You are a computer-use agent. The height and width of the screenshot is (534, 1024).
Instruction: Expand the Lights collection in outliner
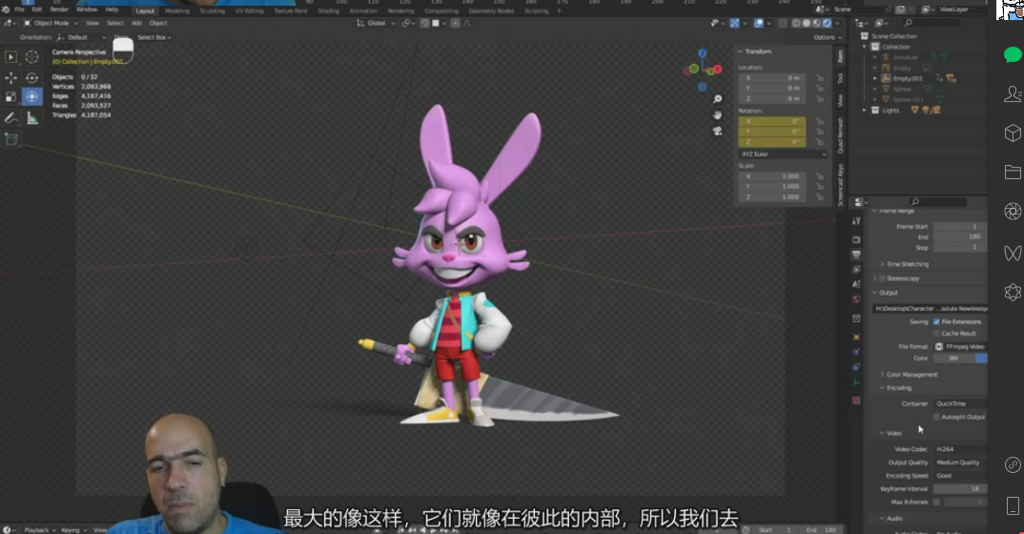(865, 111)
